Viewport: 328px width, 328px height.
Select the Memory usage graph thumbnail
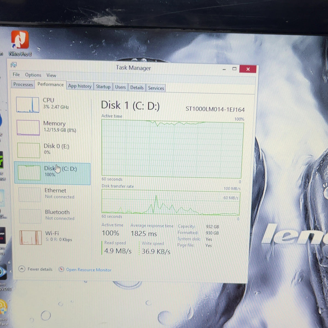click(x=28, y=128)
